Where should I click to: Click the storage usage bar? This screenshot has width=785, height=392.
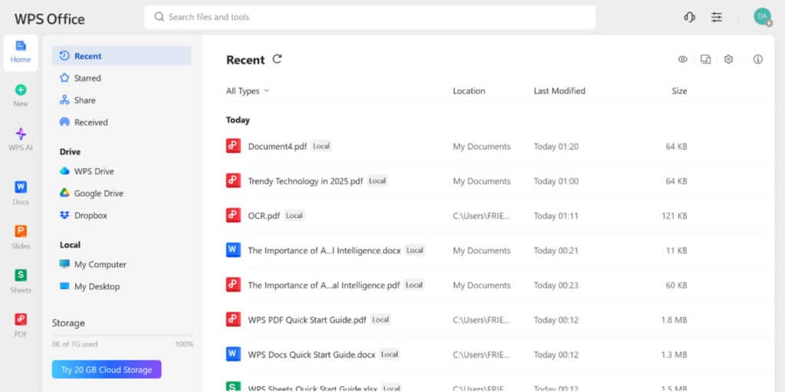pos(122,335)
